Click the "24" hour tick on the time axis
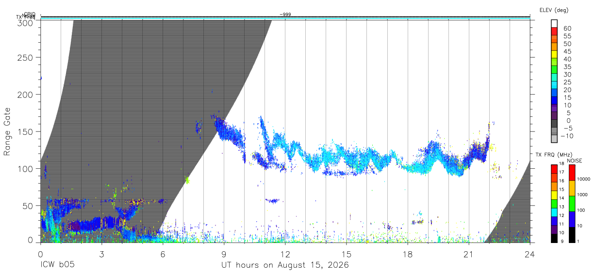 coord(530,254)
